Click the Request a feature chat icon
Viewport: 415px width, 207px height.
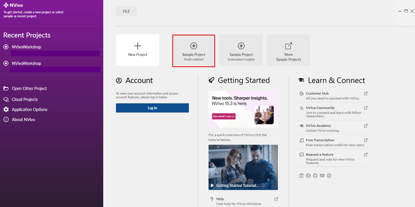pos(302,155)
